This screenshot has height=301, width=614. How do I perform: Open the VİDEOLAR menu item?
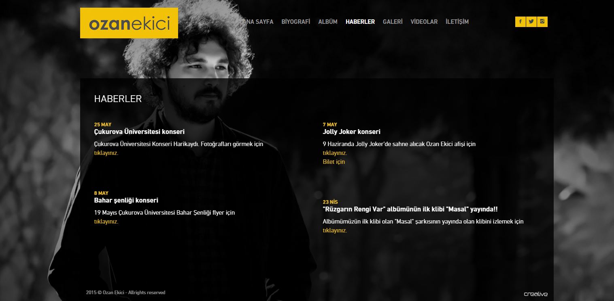(x=424, y=22)
